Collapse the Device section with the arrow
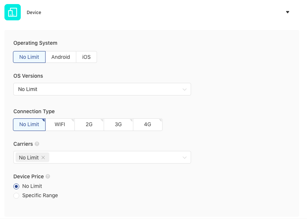 287,12
